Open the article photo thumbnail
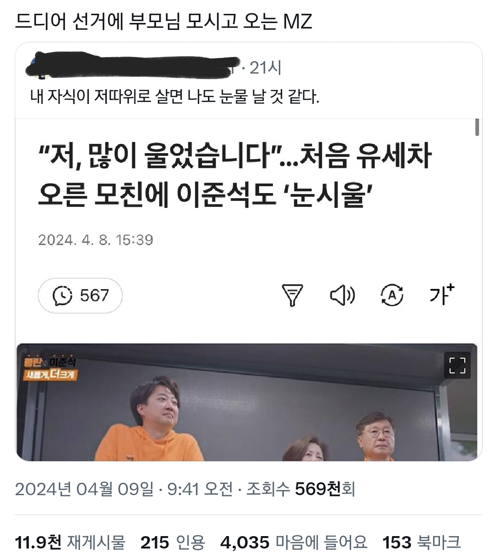This screenshot has height=560, width=497. pyautogui.click(x=247, y=402)
